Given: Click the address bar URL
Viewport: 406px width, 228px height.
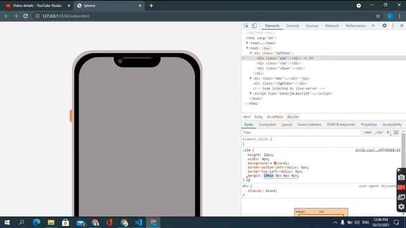Looking at the screenshot, I should click(65, 16).
